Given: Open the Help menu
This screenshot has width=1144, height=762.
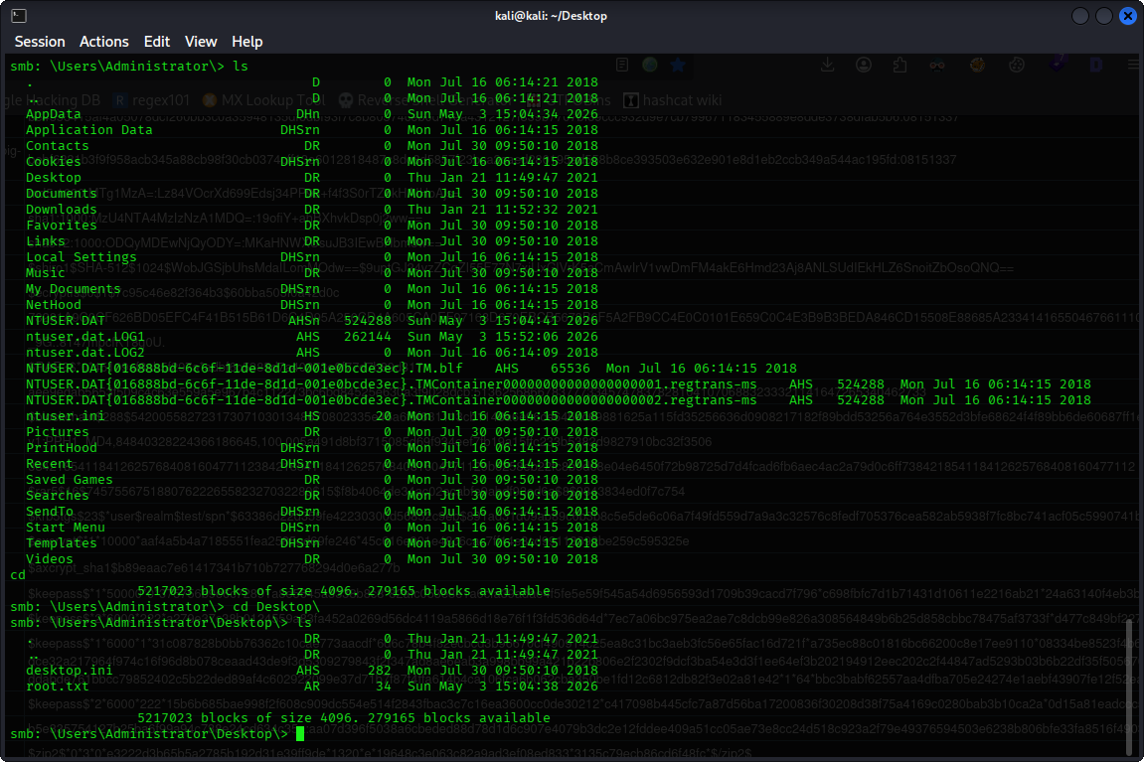Looking at the screenshot, I should [247, 42].
